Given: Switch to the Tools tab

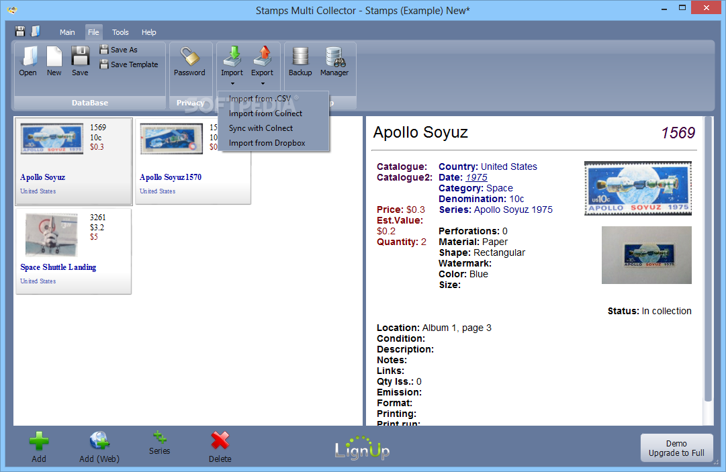Looking at the screenshot, I should pyautogui.click(x=120, y=32).
